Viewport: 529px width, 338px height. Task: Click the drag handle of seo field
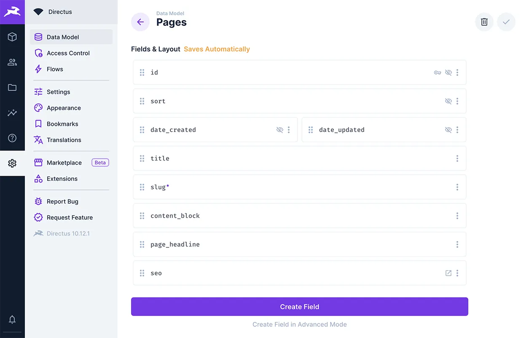pyautogui.click(x=142, y=273)
